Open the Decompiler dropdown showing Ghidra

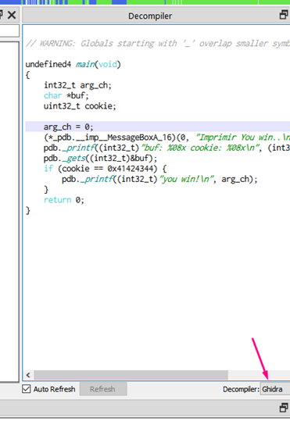(275, 389)
